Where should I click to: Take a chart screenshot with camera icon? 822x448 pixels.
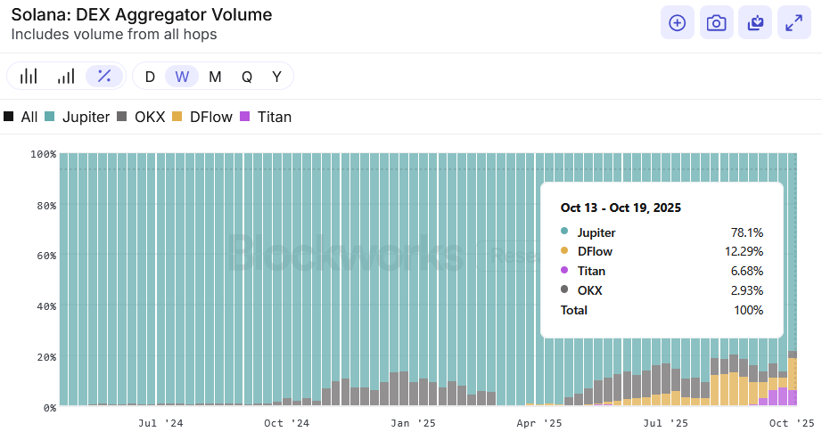point(716,22)
